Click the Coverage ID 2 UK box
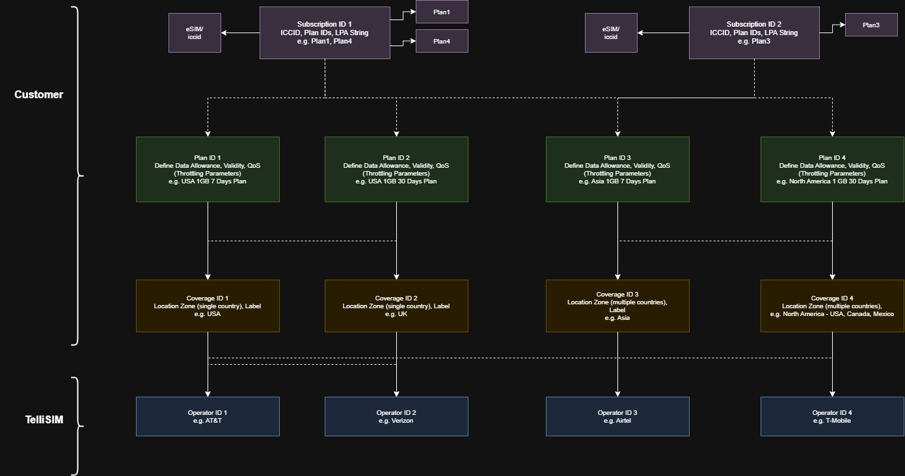 [396, 306]
